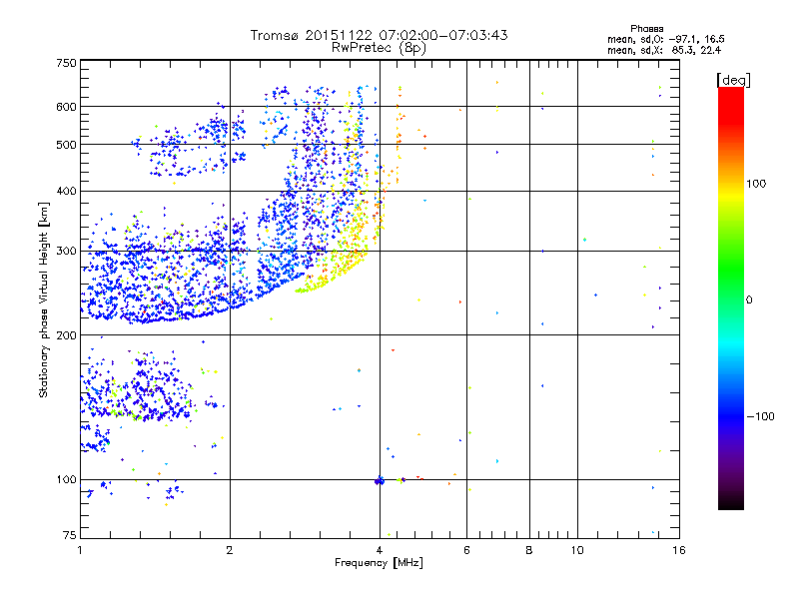Click the phase colorbar scale
Image resolution: width=799 pixels, height=599 pixels.
click(x=731, y=299)
